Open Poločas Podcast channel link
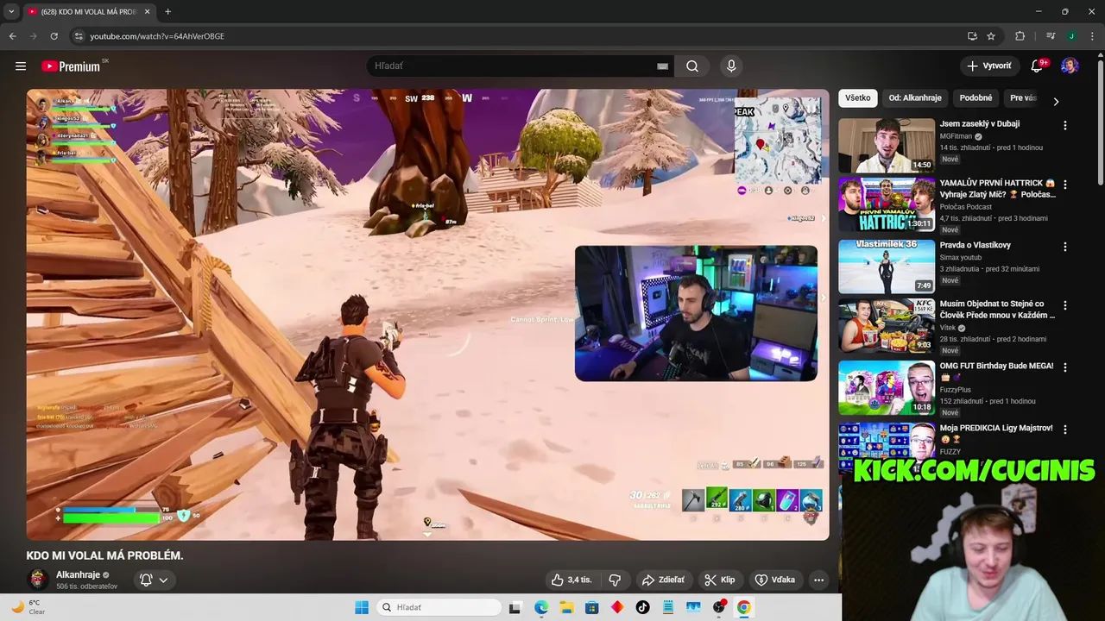 (x=966, y=207)
